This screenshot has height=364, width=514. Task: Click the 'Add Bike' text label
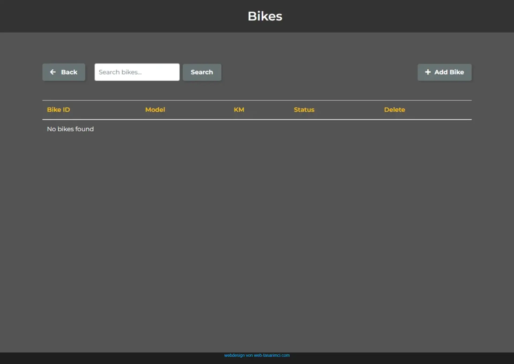pyautogui.click(x=449, y=72)
